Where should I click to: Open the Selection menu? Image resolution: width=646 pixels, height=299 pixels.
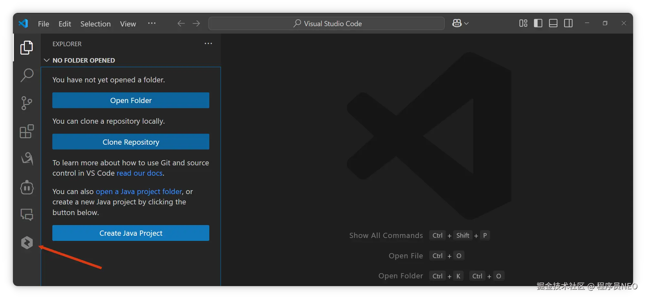[96, 24]
